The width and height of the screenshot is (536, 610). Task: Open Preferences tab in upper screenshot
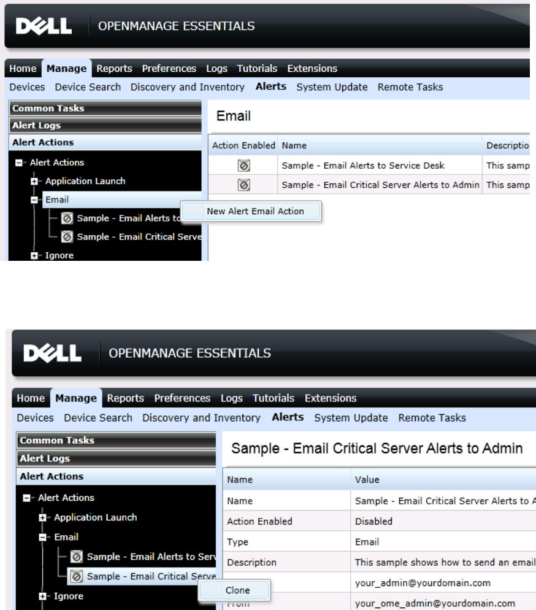(x=169, y=69)
